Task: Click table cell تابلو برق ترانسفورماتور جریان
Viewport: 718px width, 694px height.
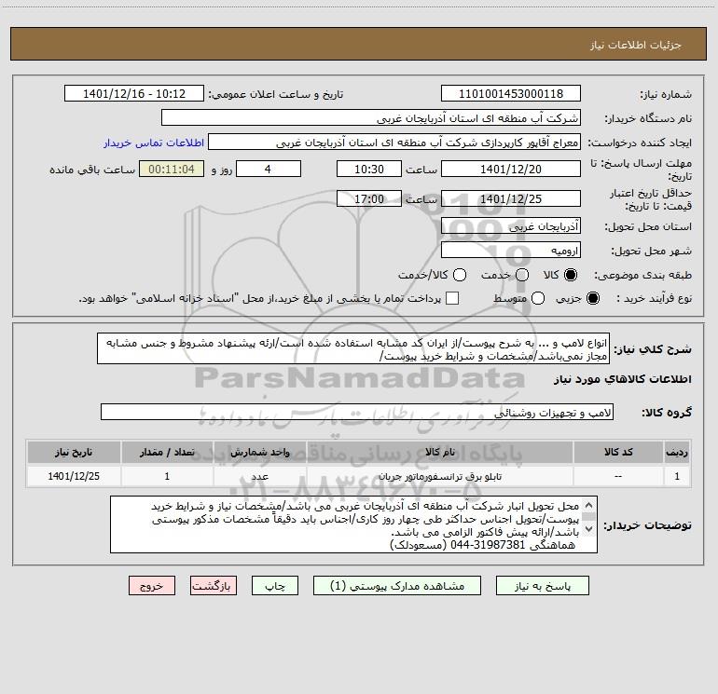Action: click(440, 477)
